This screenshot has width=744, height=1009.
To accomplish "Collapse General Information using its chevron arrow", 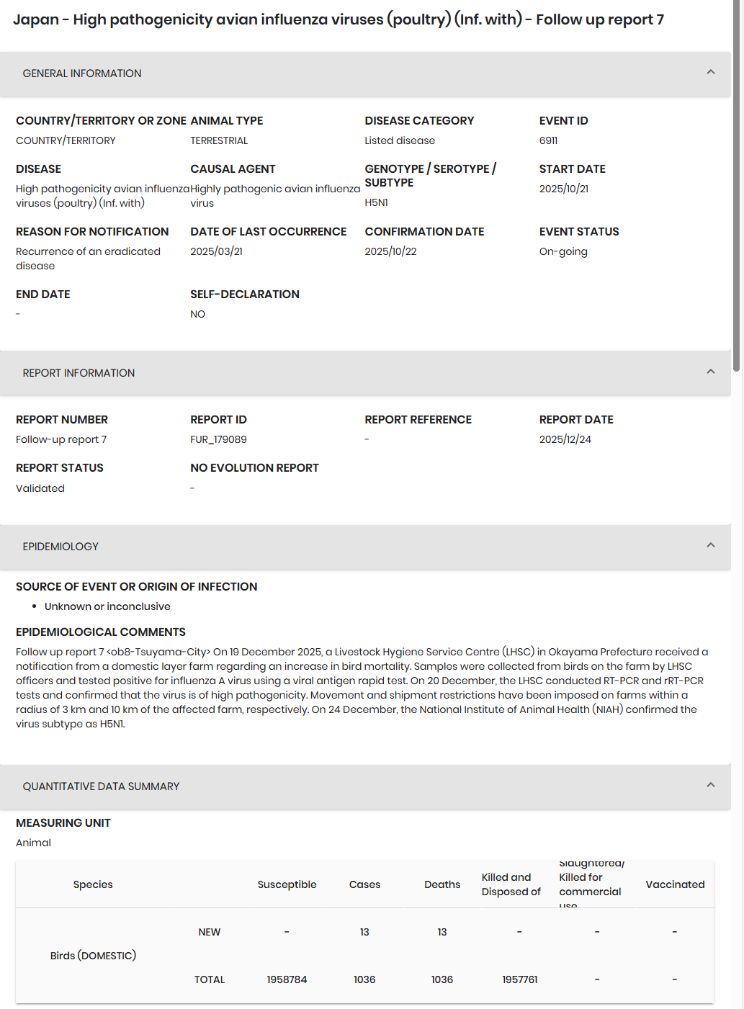I will pos(710,72).
